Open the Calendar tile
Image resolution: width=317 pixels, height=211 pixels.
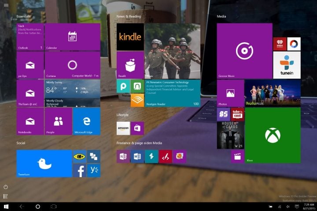(72, 37)
